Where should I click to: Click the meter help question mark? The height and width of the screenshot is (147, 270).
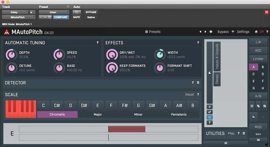[210, 122]
